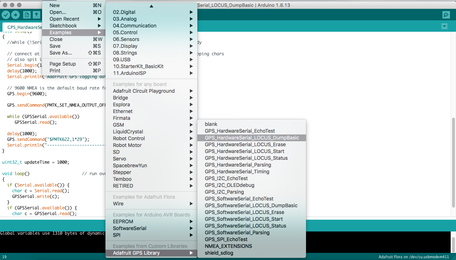Expand the 09.USB examples submenu
The height and width of the screenshot is (260, 456).
(x=151, y=60)
